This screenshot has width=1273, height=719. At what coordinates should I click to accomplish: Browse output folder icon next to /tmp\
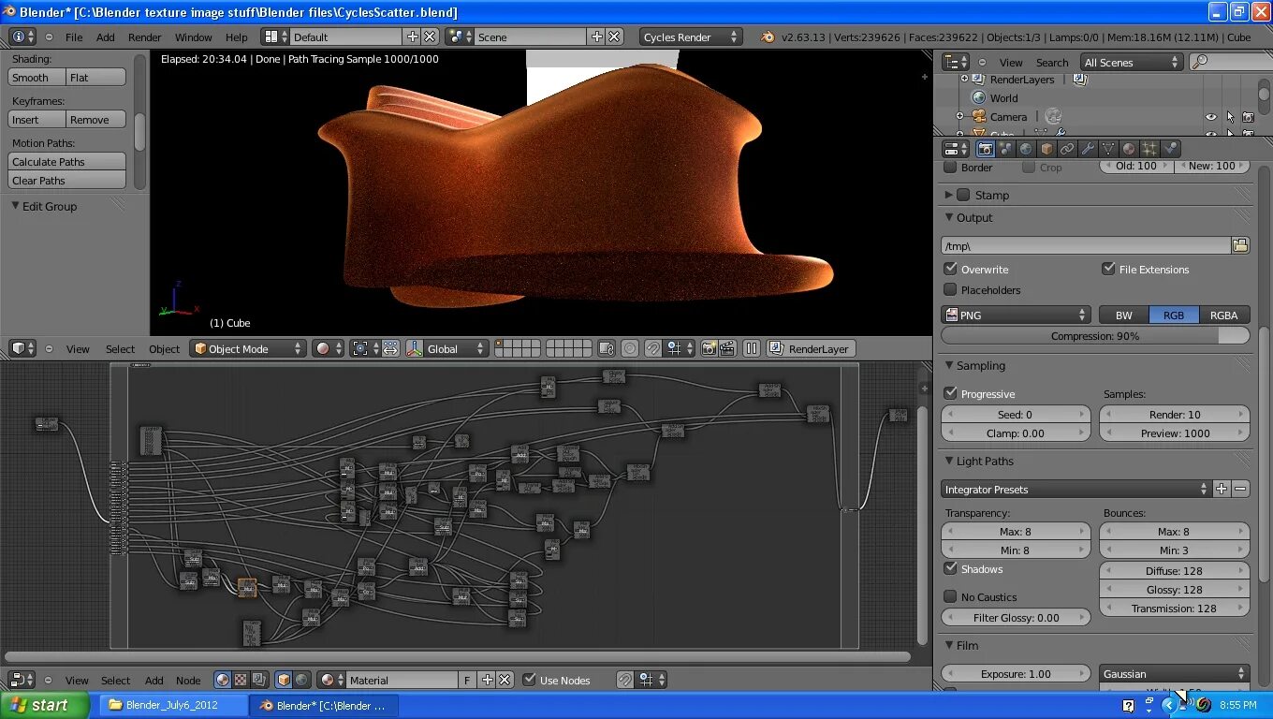pyautogui.click(x=1240, y=245)
